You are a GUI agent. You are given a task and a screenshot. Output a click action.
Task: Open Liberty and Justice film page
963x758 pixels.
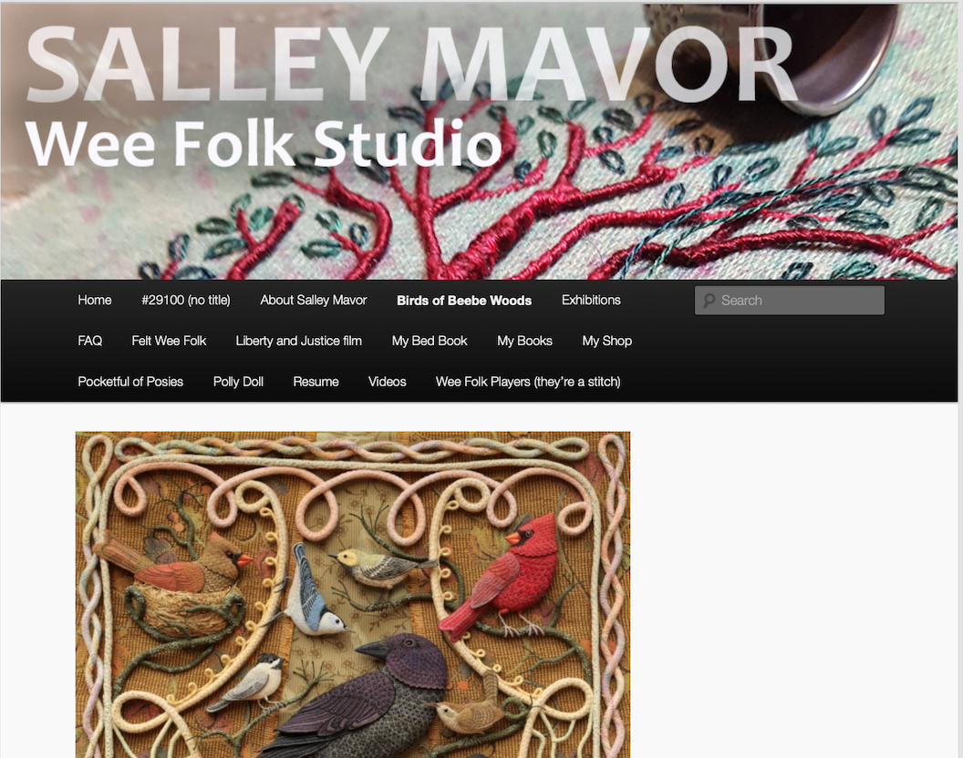tap(298, 341)
